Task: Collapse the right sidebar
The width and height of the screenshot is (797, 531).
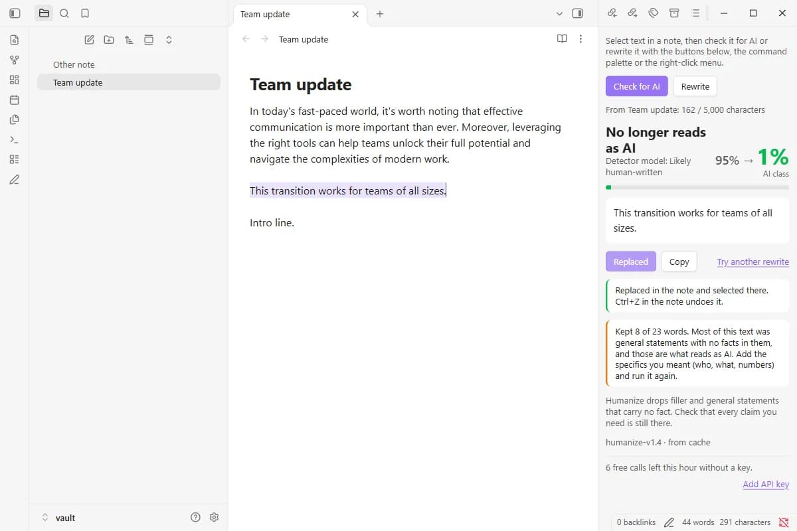Action: coord(578,13)
